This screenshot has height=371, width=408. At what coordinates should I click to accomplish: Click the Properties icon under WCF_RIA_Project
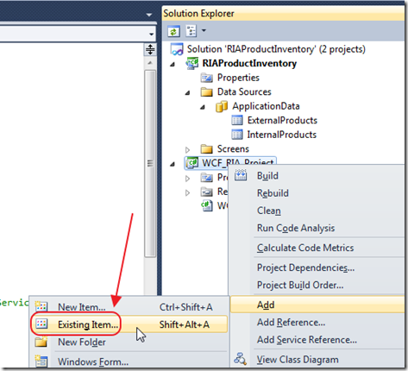coord(207,178)
